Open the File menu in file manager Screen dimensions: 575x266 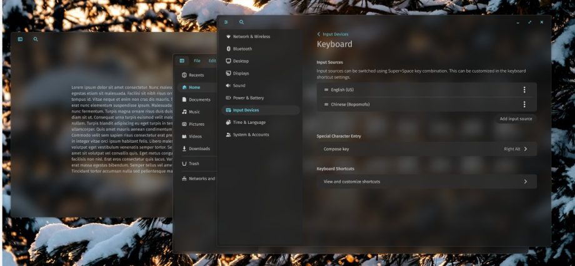pyautogui.click(x=197, y=61)
